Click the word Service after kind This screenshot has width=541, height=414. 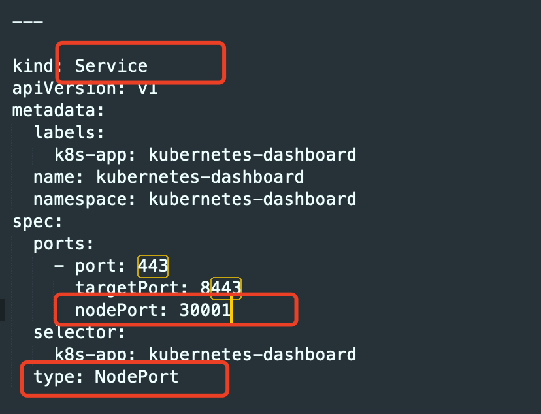click(111, 66)
